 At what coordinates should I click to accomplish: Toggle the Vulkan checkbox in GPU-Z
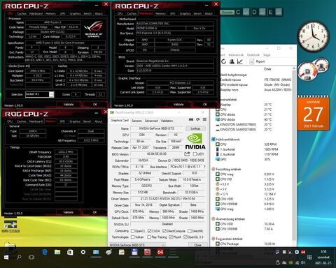pyautogui.click(x=132, y=237)
